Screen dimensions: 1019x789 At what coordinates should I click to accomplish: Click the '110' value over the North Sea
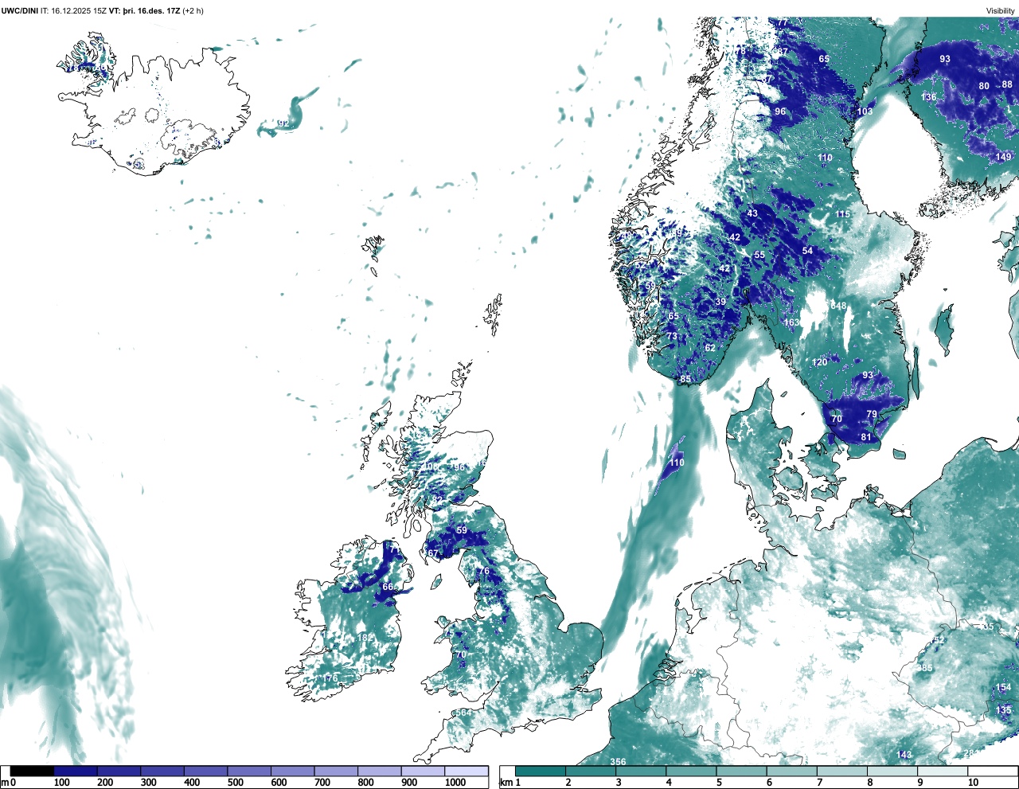(x=677, y=463)
